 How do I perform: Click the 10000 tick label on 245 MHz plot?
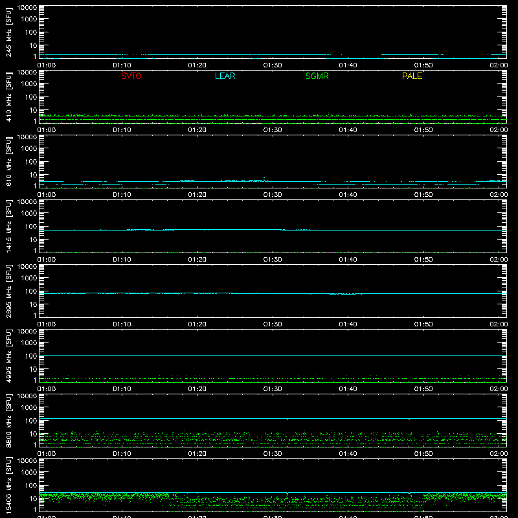pyautogui.click(x=27, y=8)
